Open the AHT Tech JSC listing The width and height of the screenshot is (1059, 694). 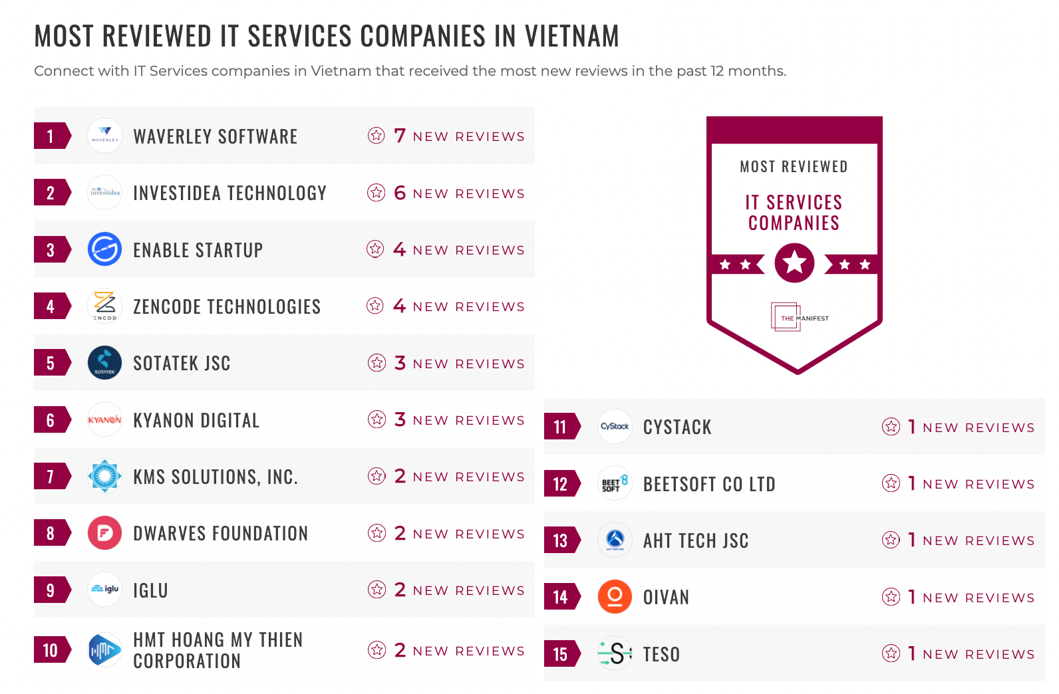pyautogui.click(x=696, y=541)
